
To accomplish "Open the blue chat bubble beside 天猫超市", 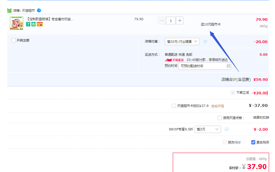I will [x=39, y=10].
